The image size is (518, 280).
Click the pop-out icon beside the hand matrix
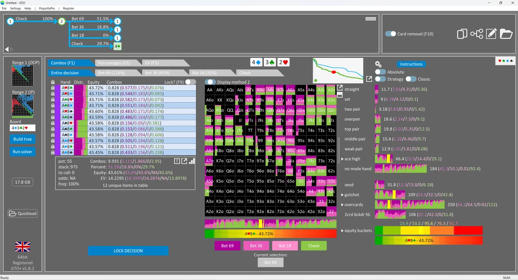[340, 88]
